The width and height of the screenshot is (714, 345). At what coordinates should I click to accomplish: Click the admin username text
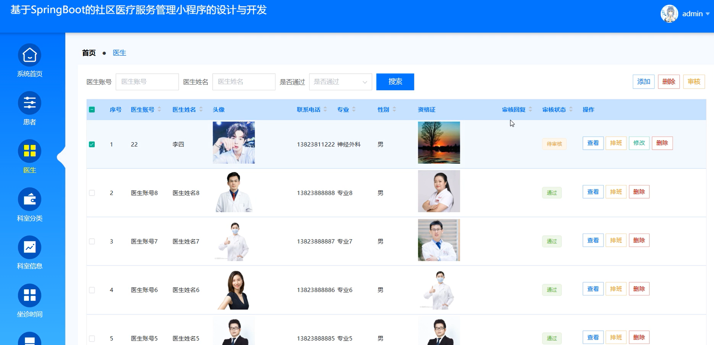tap(692, 14)
